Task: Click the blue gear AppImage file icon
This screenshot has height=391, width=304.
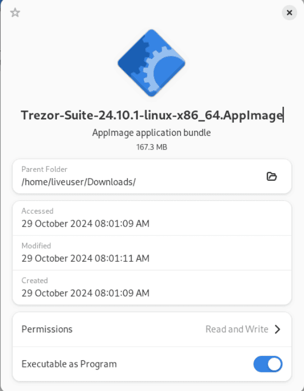Action: coord(151,63)
